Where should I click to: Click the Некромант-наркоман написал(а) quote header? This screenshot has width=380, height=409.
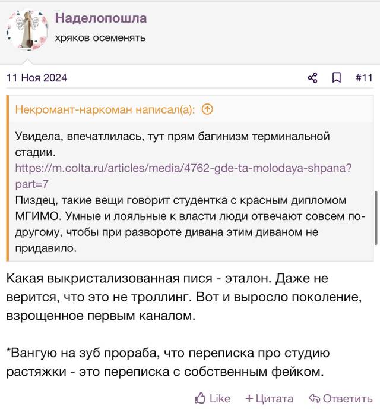tap(105, 109)
